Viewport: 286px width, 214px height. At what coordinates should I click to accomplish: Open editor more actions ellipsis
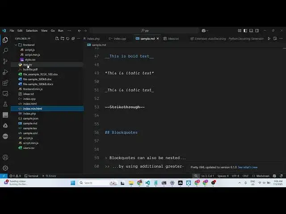pos(281,39)
